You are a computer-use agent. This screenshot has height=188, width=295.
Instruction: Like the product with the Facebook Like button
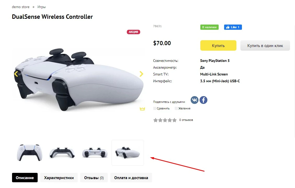(233, 27)
